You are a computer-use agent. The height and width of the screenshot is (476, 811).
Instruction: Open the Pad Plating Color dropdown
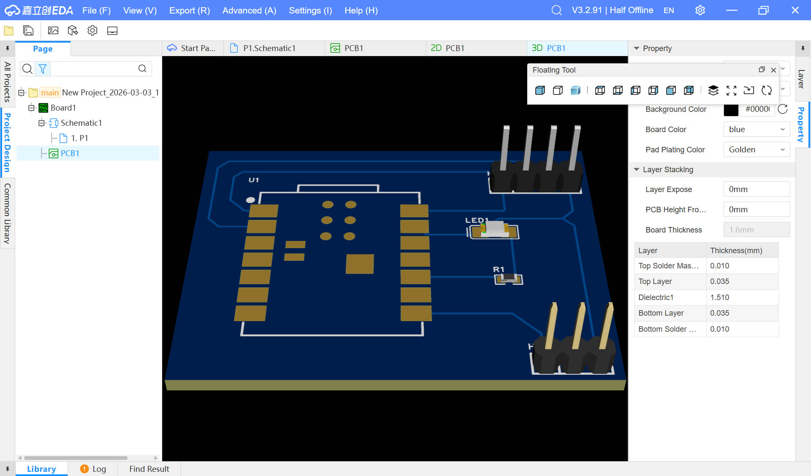756,150
